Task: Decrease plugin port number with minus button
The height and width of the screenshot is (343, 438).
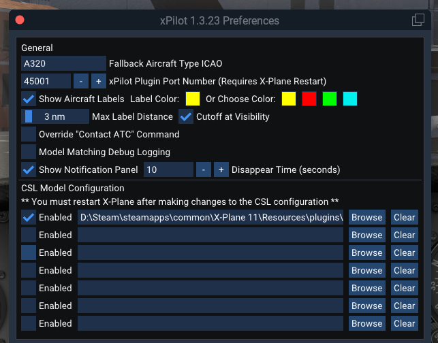Action: [x=80, y=82]
